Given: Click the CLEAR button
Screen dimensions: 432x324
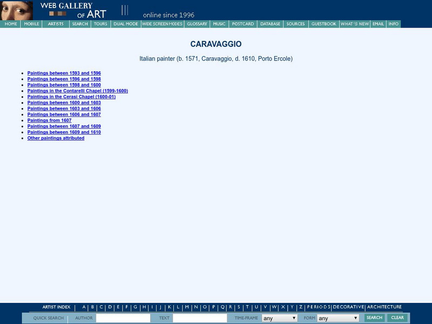Looking at the screenshot, I should click(397, 318).
